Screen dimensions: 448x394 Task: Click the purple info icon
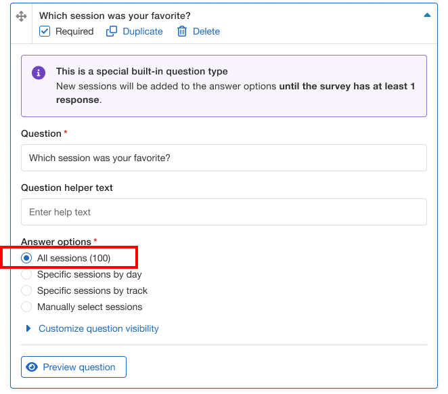pyautogui.click(x=39, y=72)
